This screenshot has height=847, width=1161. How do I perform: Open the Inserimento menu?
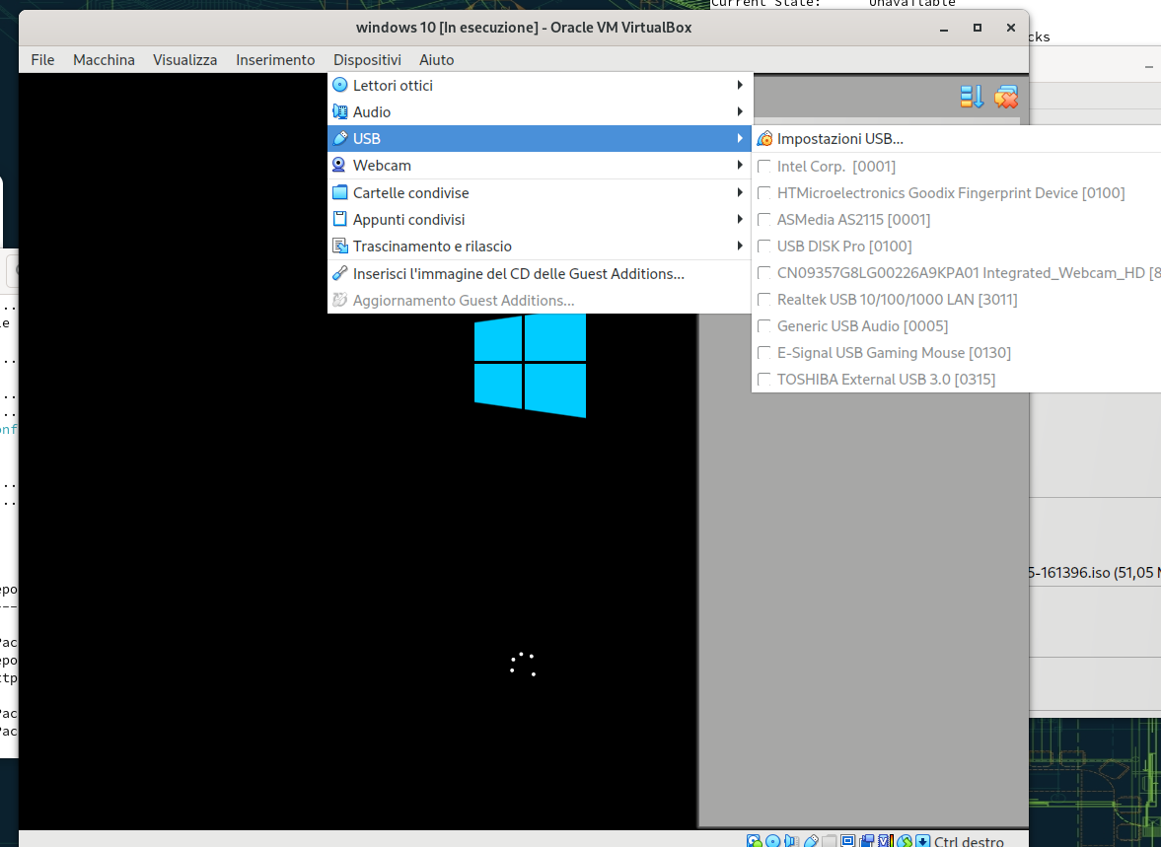point(275,60)
